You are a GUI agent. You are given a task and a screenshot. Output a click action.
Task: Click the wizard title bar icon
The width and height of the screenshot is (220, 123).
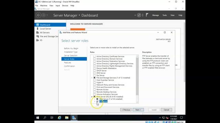coord(61,32)
